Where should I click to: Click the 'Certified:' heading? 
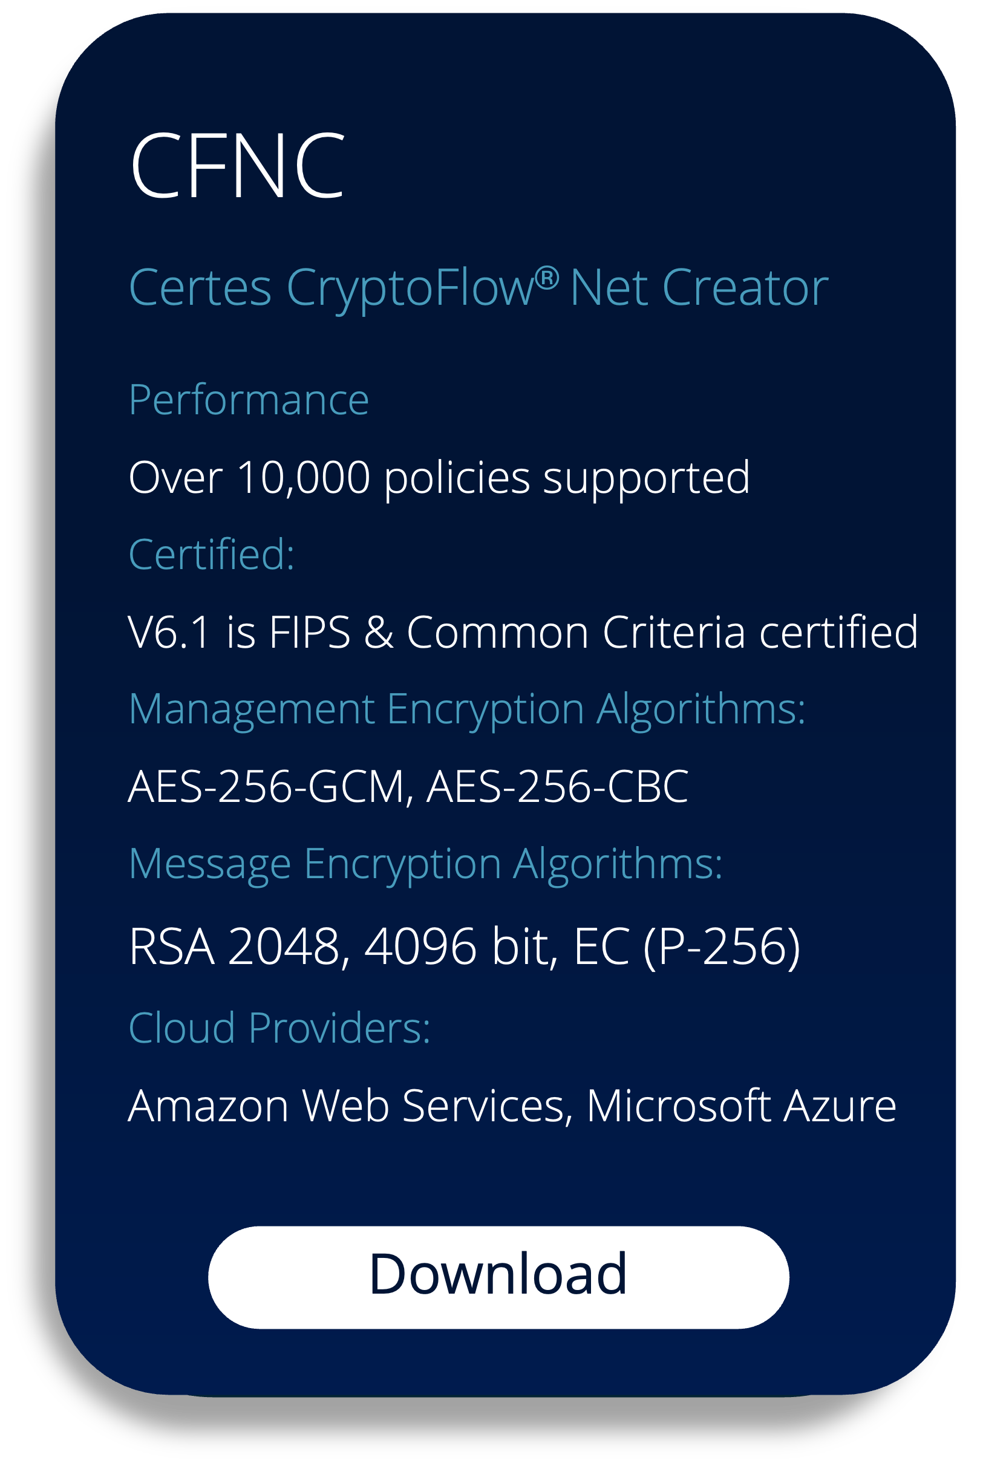pyautogui.click(x=212, y=555)
